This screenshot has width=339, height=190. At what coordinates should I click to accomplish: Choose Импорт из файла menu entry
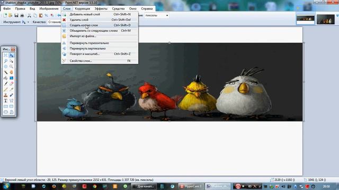(100, 36)
